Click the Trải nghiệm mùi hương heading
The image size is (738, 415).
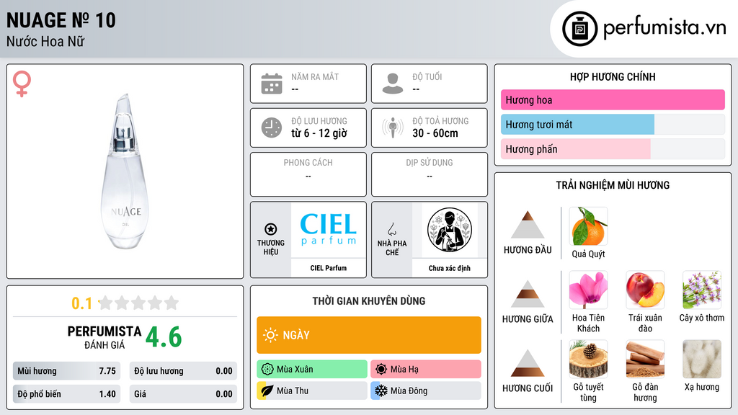click(x=613, y=185)
